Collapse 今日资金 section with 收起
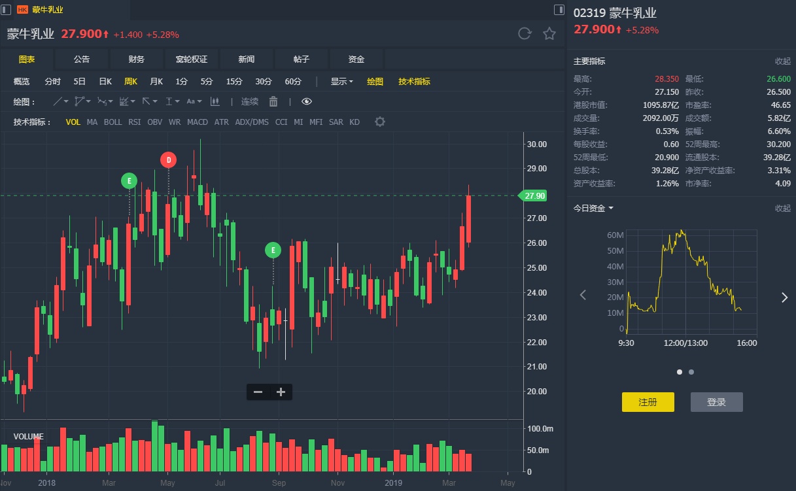The image size is (796, 491). pos(783,209)
